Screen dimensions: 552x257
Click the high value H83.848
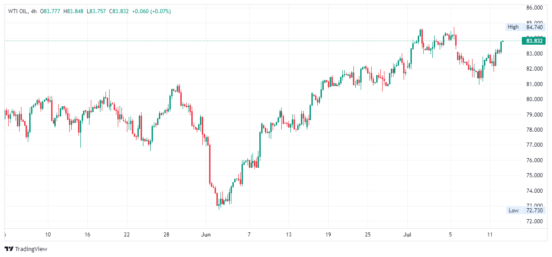coord(74,11)
